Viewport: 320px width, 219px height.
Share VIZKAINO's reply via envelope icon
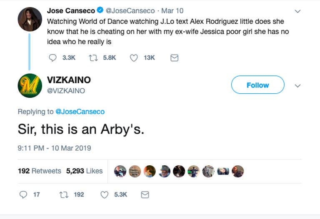pos(145,194)
